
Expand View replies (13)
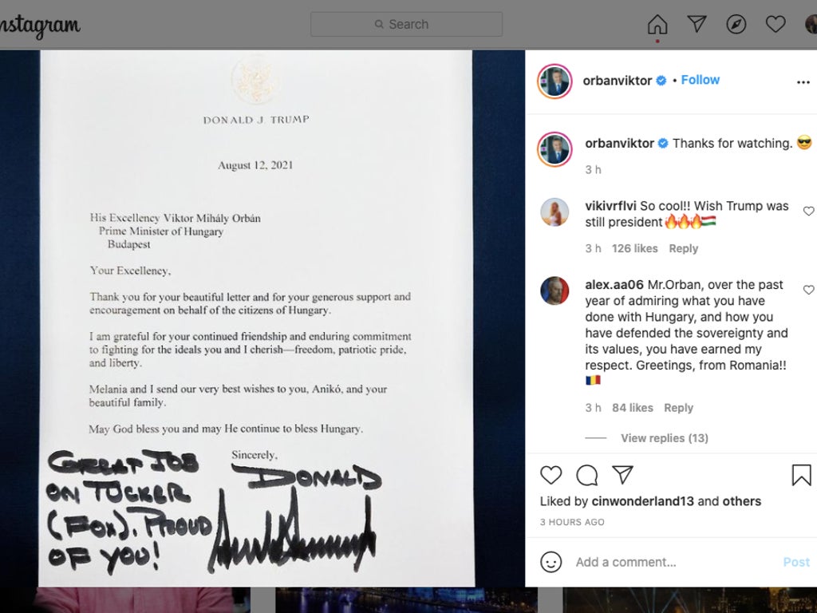coord(665,438)
